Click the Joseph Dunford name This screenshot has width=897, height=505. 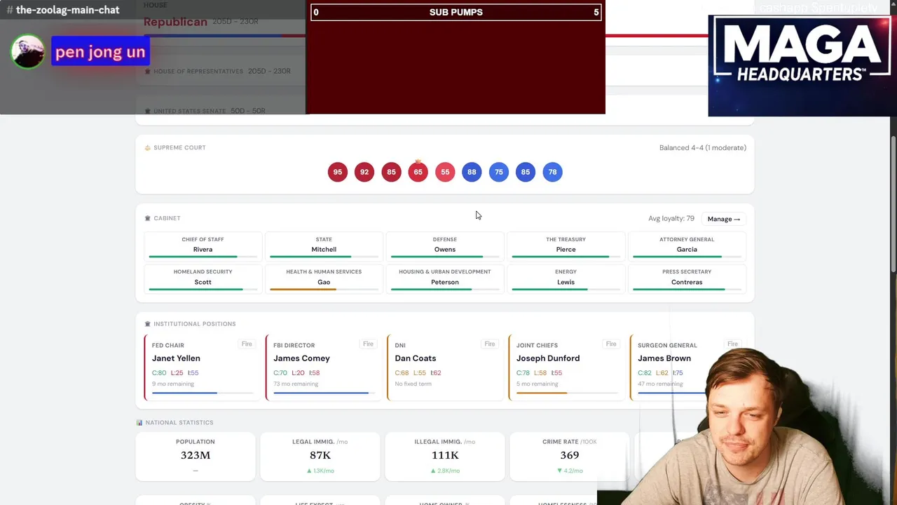tap(548, 358)
